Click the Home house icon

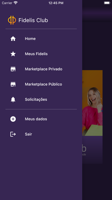click(x=13, y=39)
